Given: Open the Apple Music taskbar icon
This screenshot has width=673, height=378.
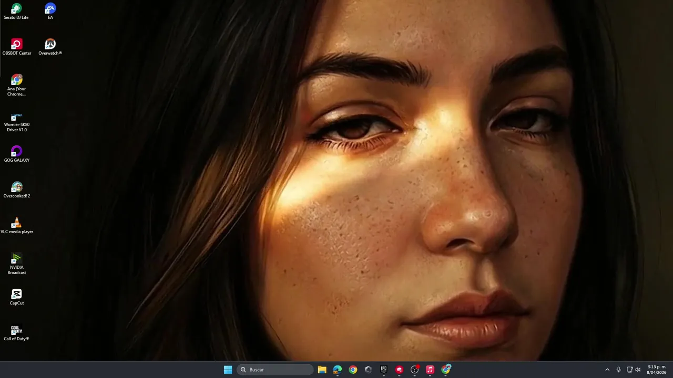Looking at the screenshot, I should pyautogui.click(x=430, y=370).
